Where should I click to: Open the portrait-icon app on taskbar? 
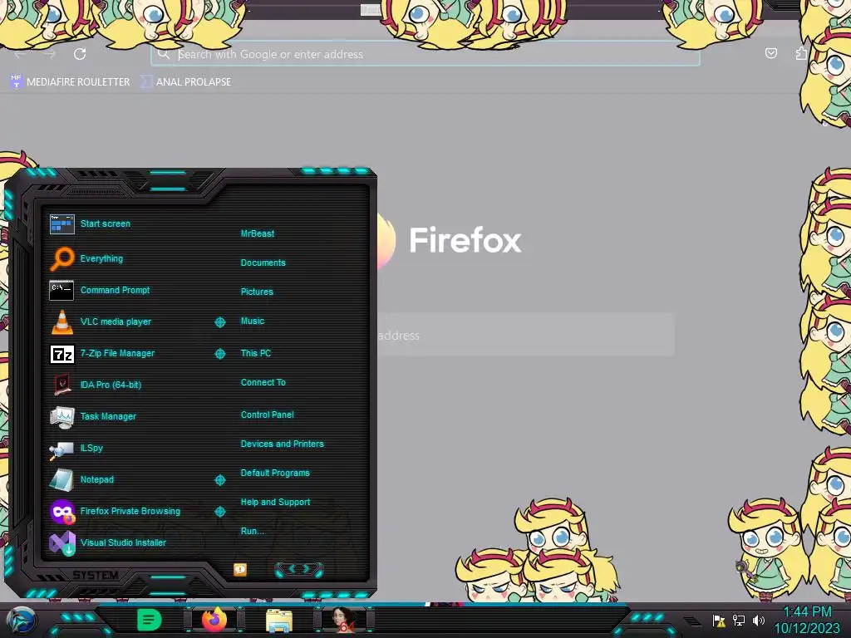point(343,620)
